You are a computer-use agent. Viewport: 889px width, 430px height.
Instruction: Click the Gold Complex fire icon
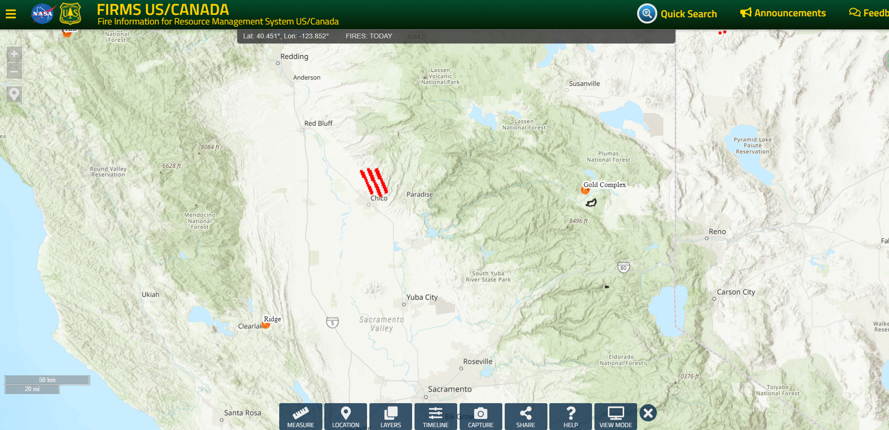point(585,190)
